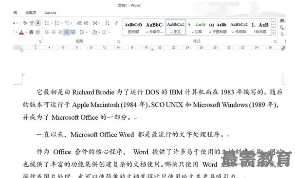295x178 pixels.
Task: Click the Borders icon
Action: [104, 32]
